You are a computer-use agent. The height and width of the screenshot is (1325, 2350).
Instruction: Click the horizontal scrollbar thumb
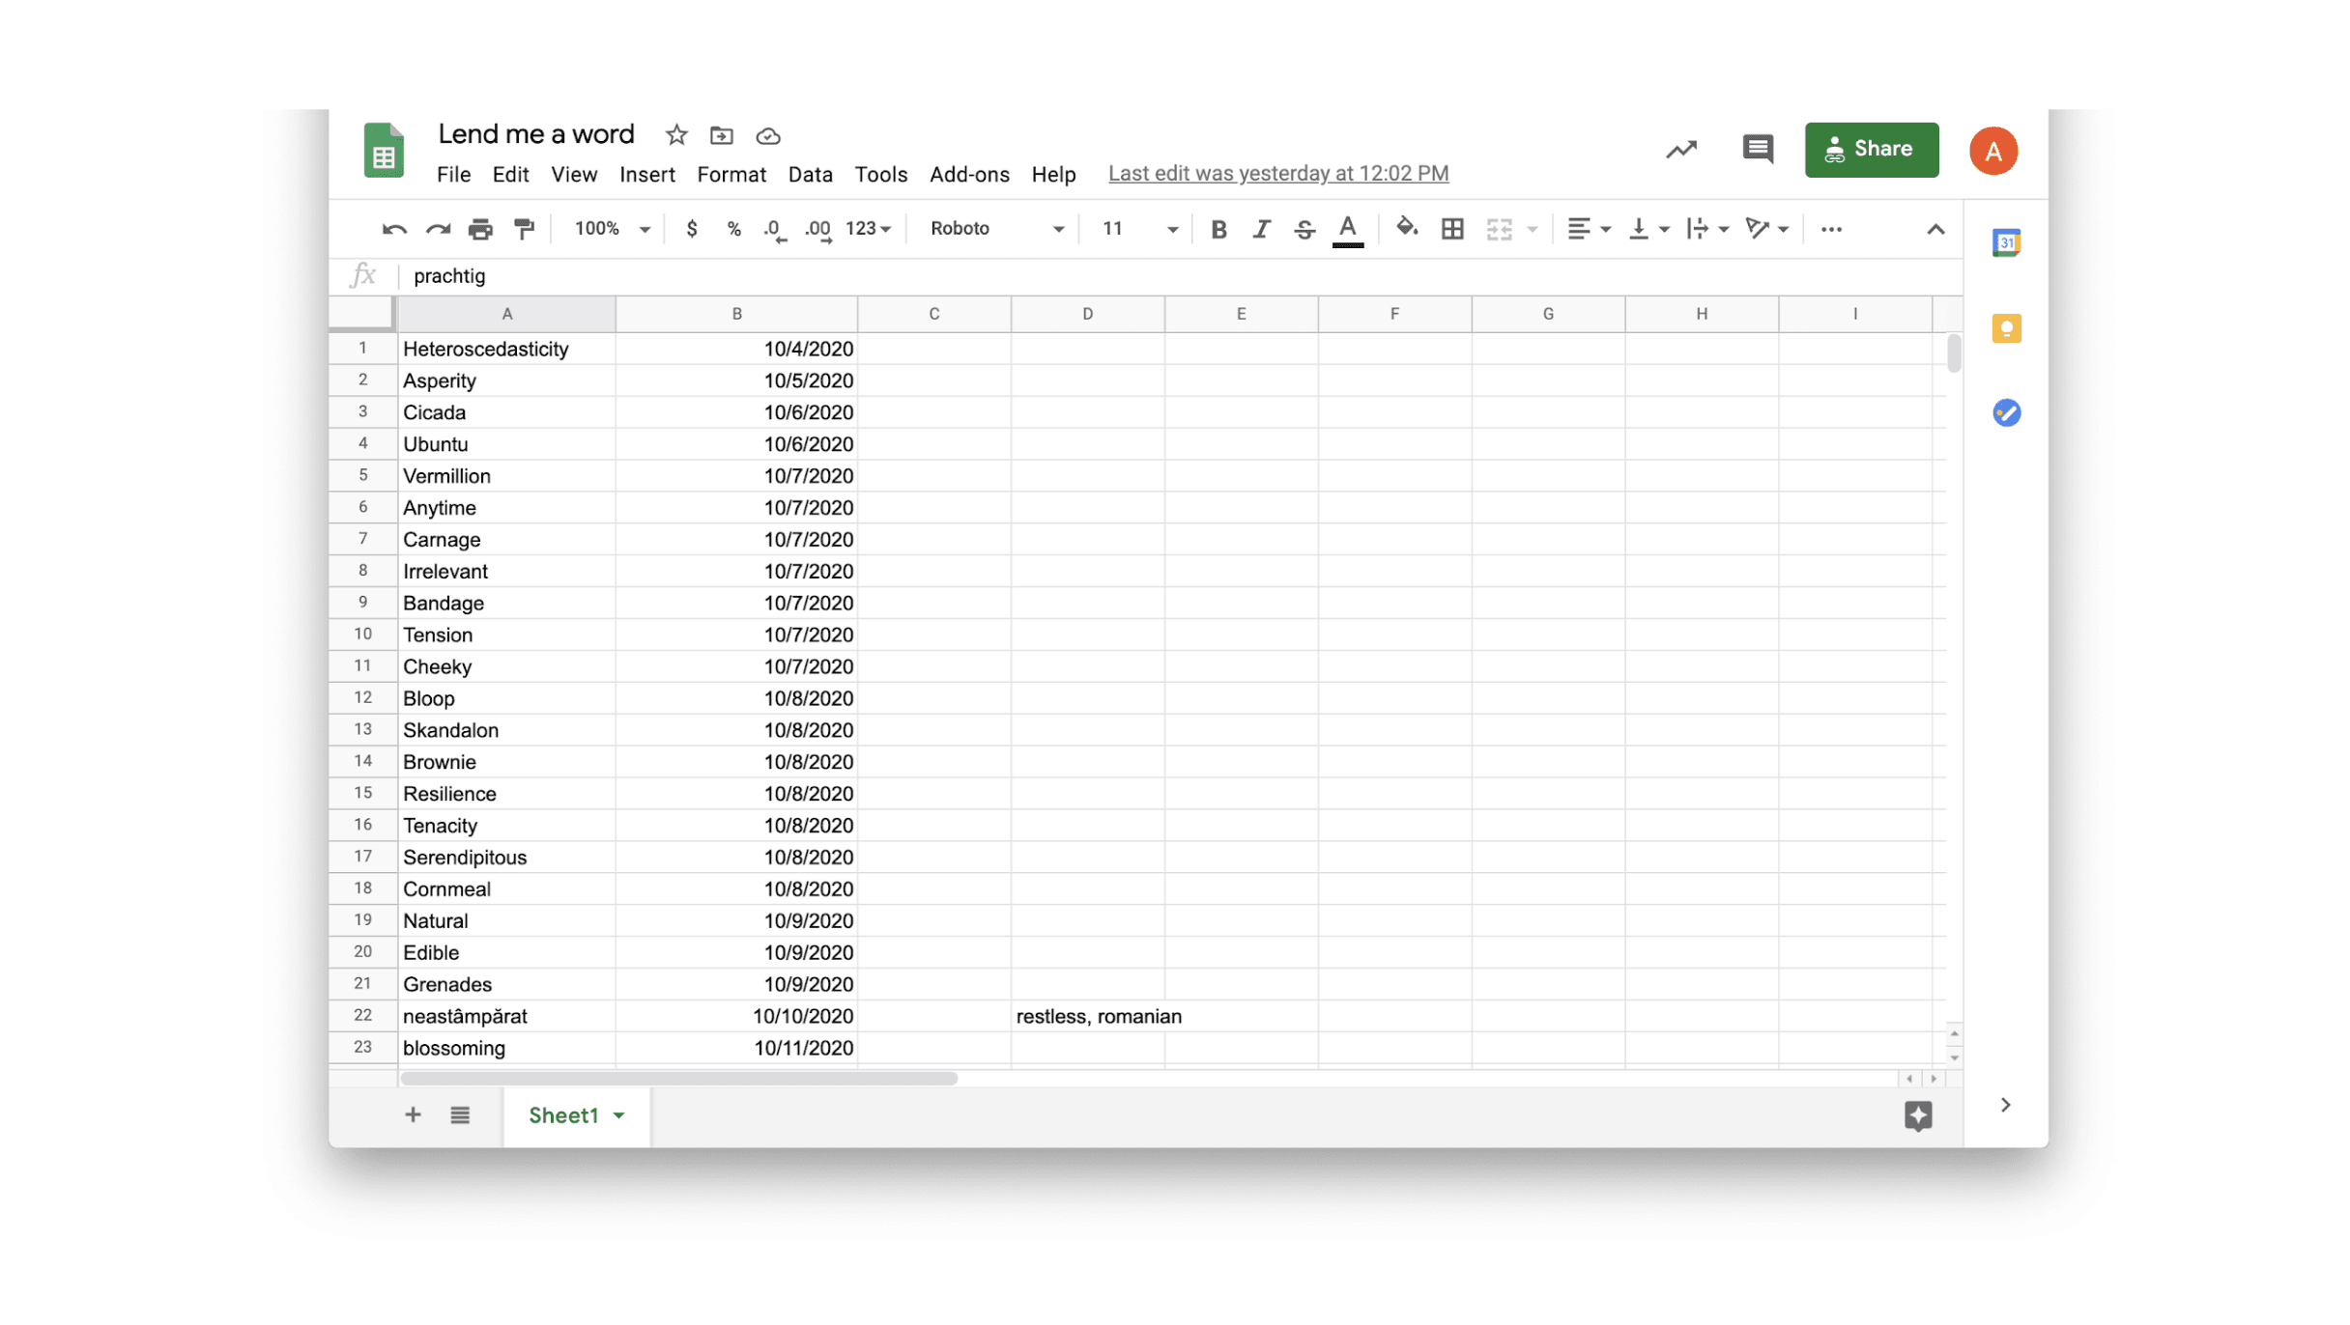678,1079
